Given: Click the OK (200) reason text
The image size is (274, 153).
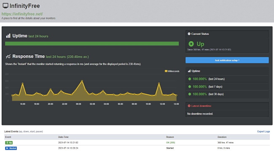Looking at the screenshot, I should click(170, 143).
